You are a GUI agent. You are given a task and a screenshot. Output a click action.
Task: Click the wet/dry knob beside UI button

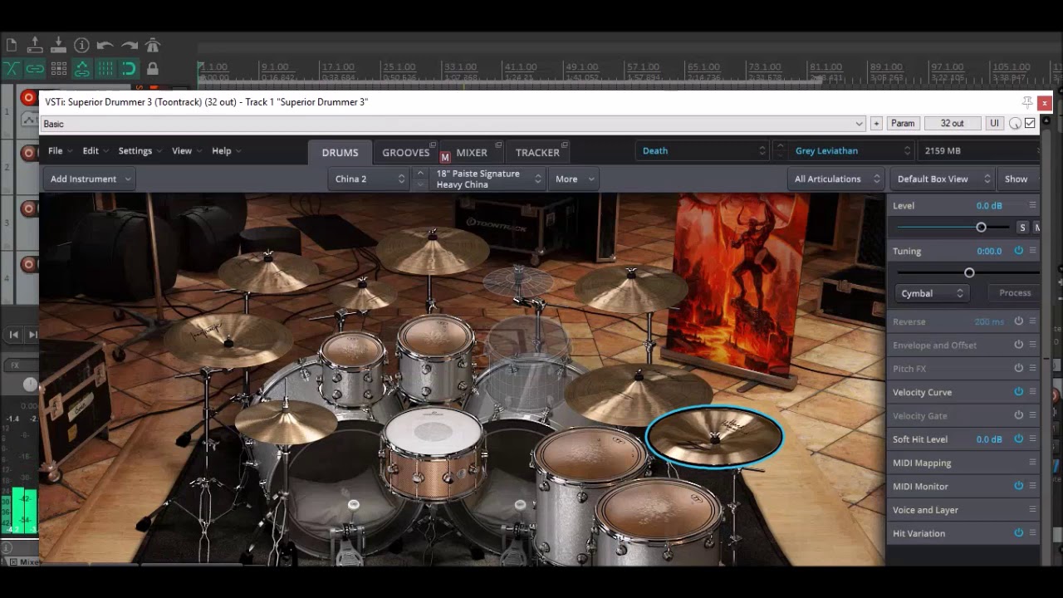point(1015,124)
